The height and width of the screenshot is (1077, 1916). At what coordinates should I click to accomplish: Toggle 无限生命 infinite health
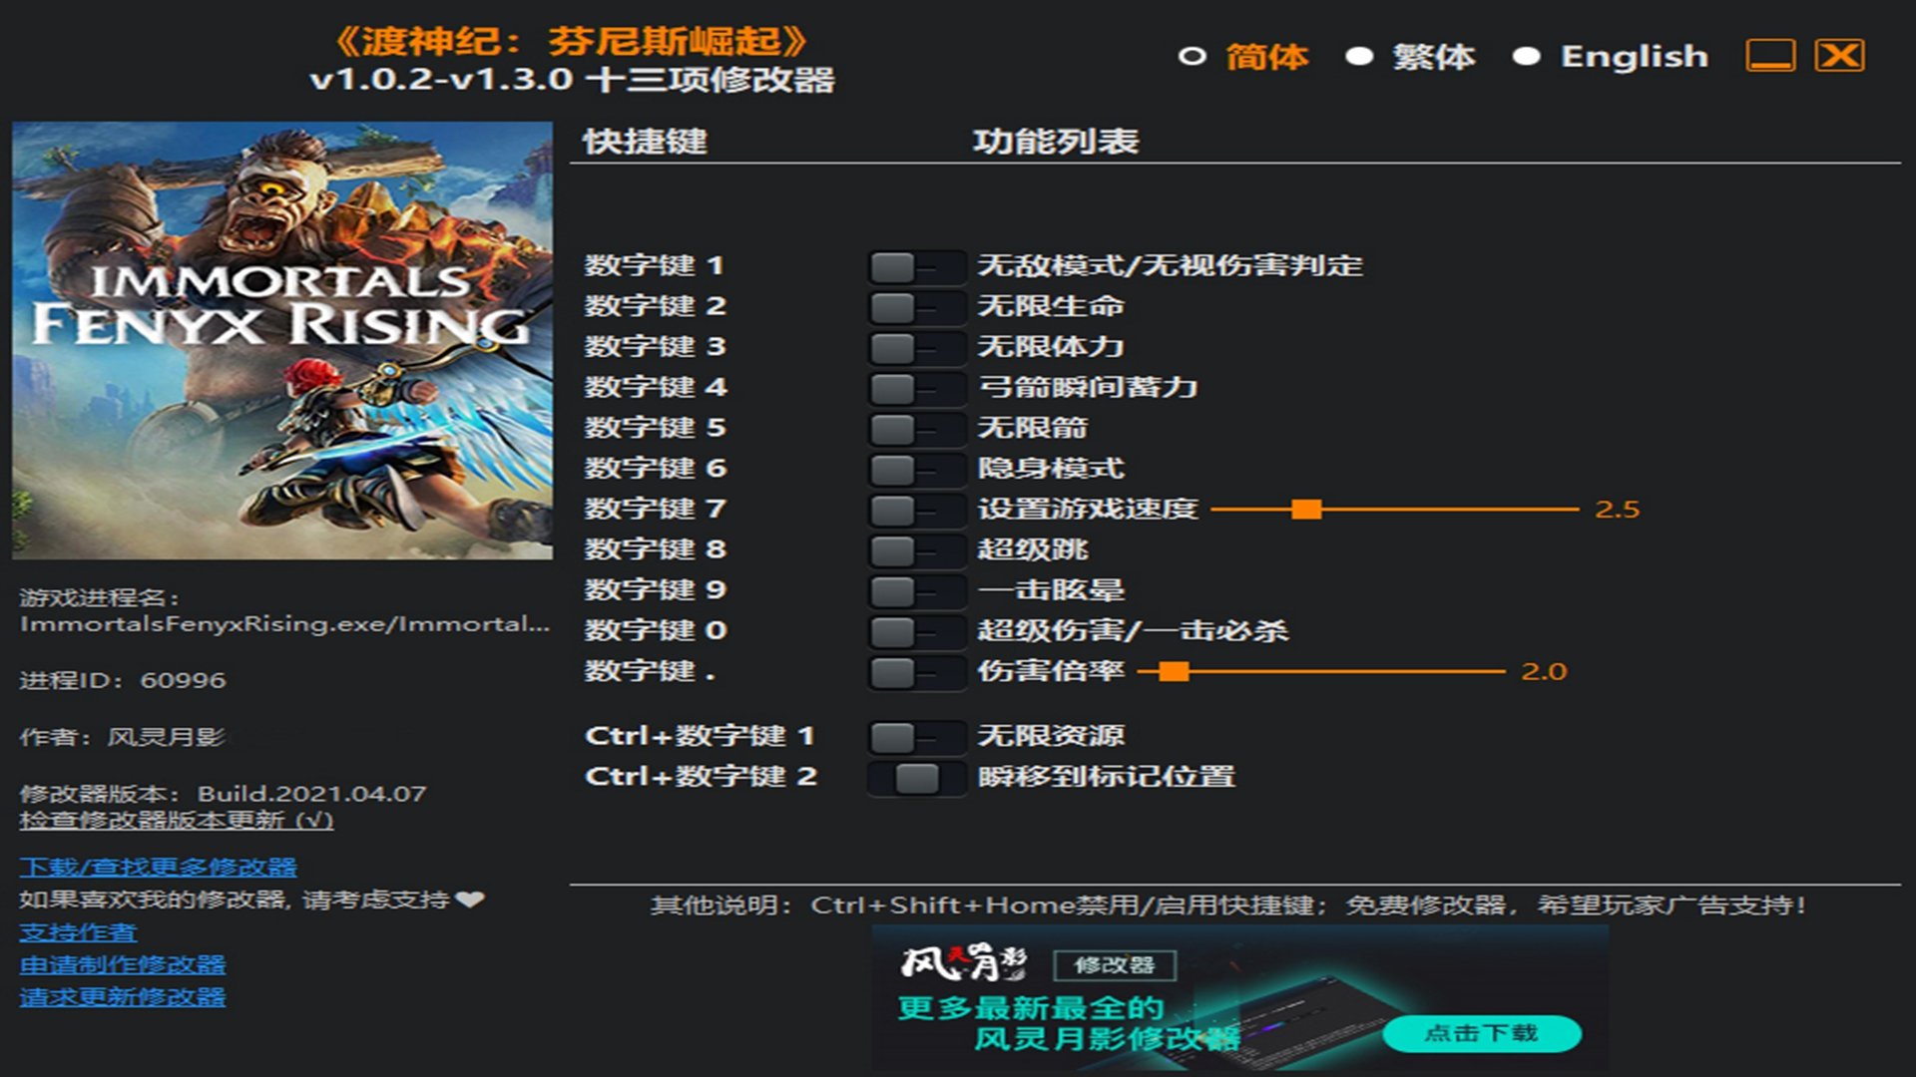pos(914,307)
